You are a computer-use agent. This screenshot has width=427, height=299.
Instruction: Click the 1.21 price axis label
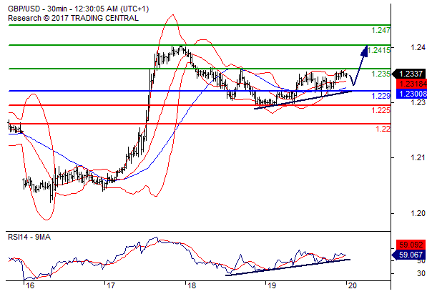click(418, 157)
